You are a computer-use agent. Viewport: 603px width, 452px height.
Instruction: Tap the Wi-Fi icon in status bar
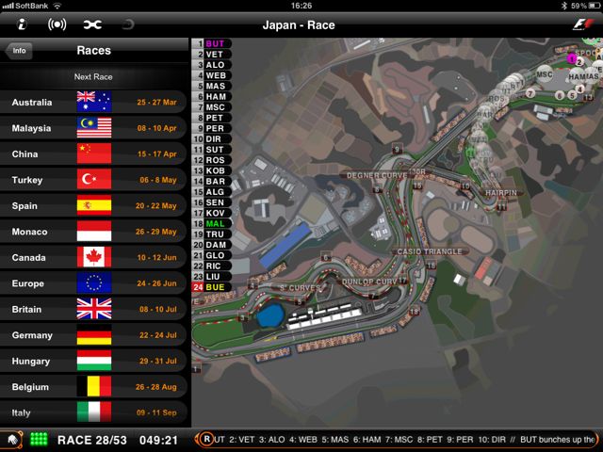click(x=57, y=6)
